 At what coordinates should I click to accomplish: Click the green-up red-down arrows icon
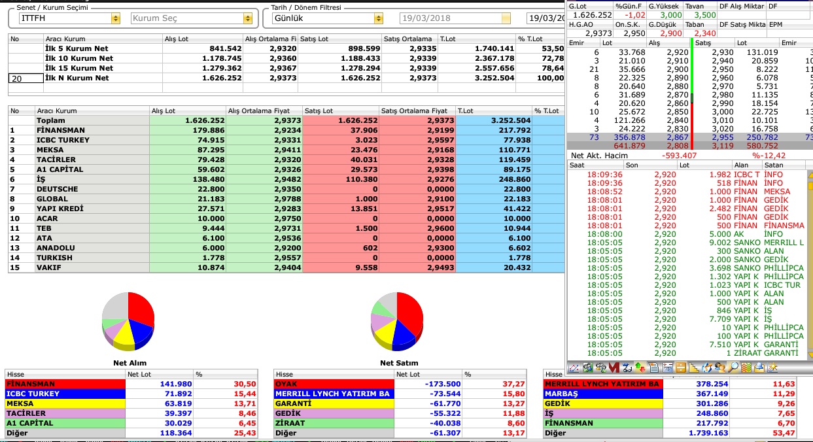(x=640, y=368)
